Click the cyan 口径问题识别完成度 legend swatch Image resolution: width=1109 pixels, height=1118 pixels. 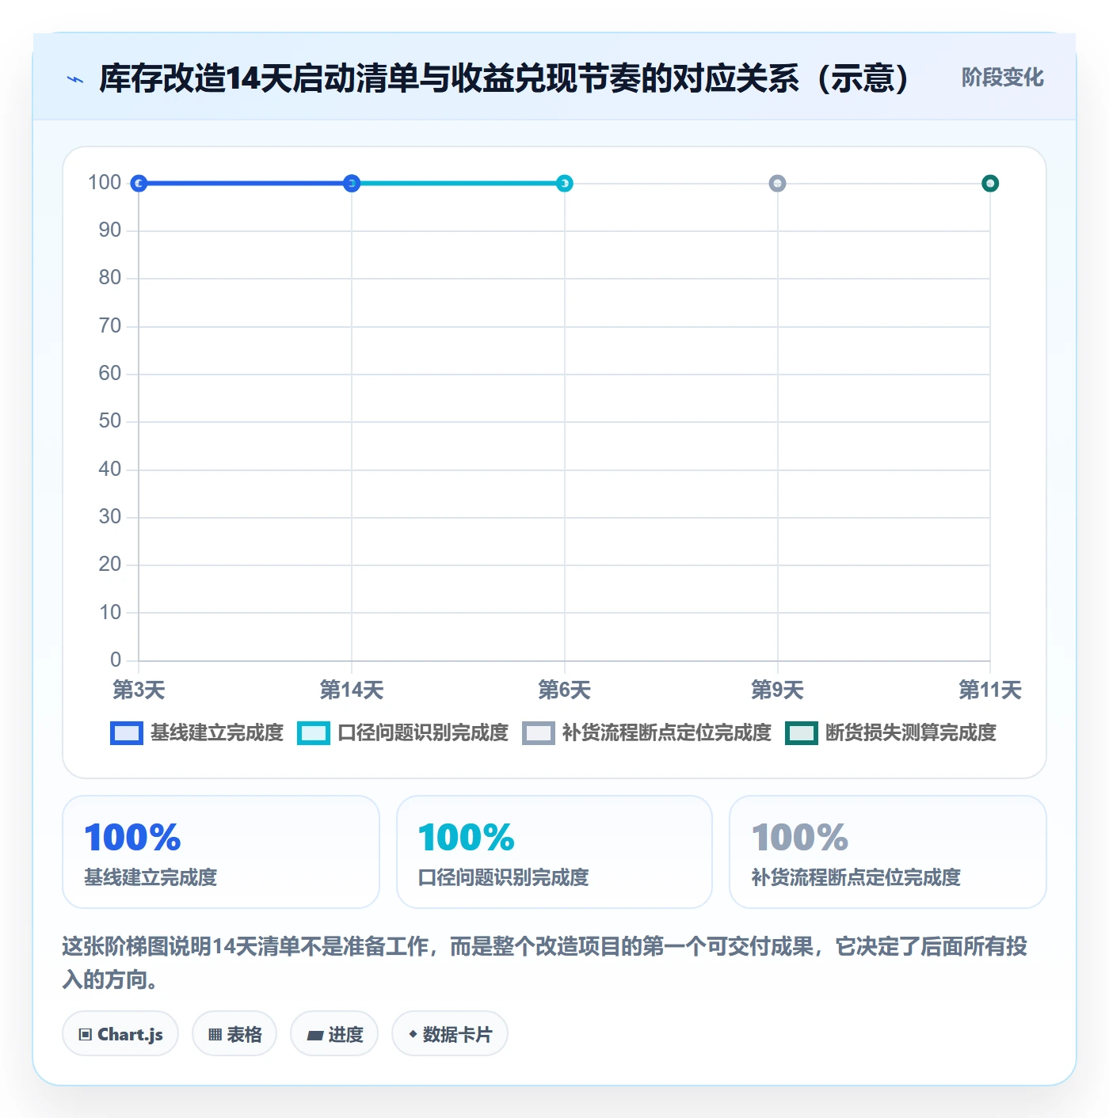coord(314,733)
